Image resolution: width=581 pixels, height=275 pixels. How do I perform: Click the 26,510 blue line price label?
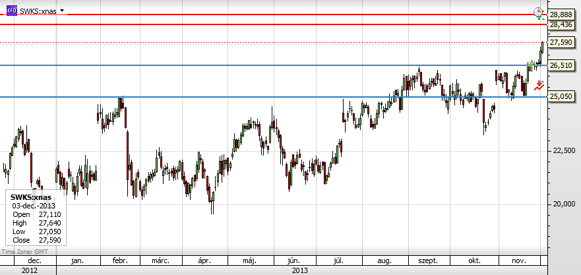561,65
